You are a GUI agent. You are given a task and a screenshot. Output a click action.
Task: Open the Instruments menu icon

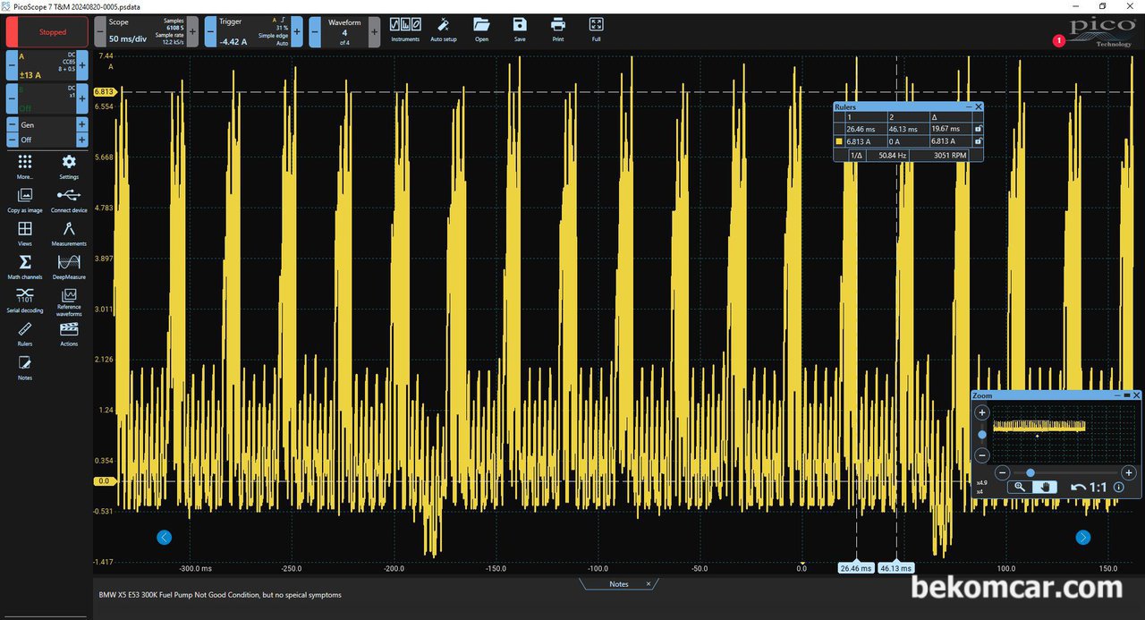[405, 30]
